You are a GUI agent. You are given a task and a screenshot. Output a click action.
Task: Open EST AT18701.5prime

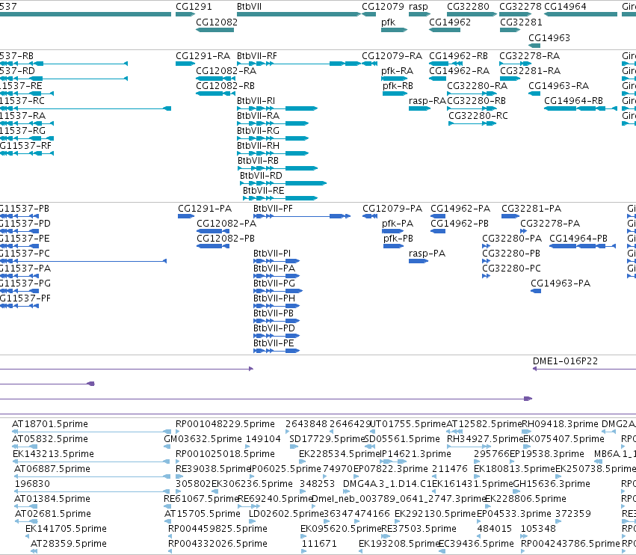tap(50, 424)
